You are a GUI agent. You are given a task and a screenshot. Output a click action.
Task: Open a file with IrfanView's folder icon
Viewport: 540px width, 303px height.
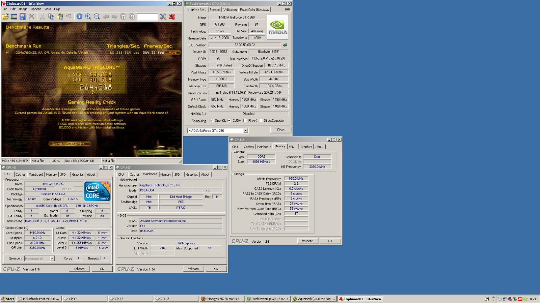coord(5,17)
